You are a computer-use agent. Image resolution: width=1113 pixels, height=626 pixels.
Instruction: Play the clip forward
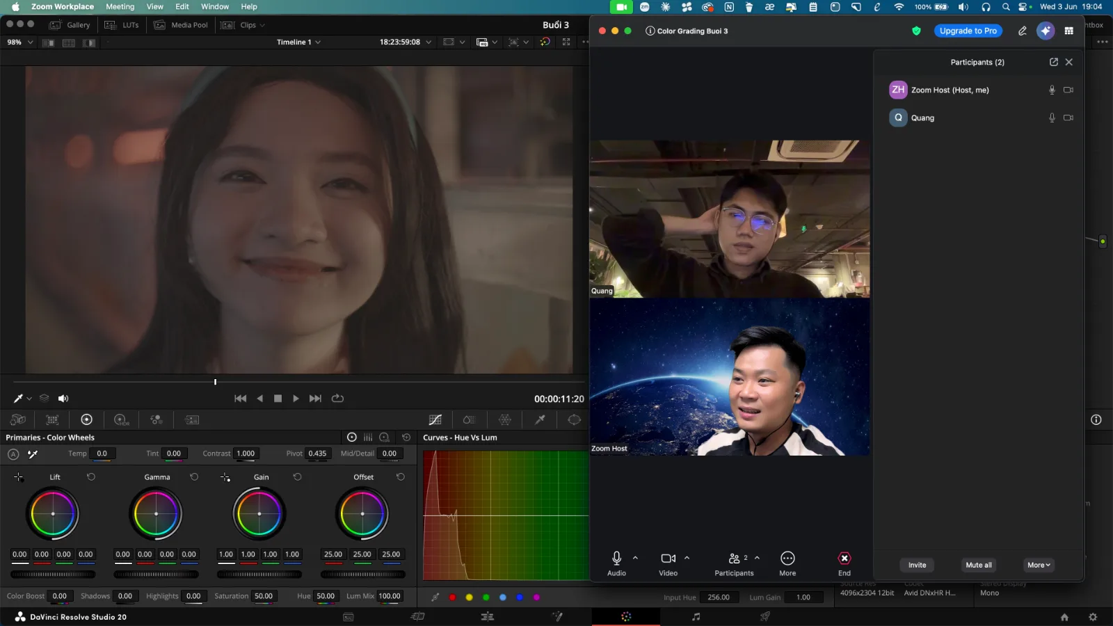(x=296, y=399)
